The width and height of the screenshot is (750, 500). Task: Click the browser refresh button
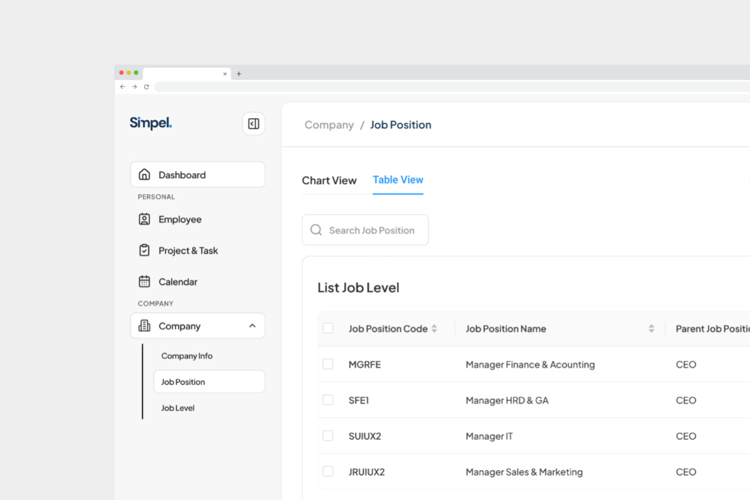(146, 86)
